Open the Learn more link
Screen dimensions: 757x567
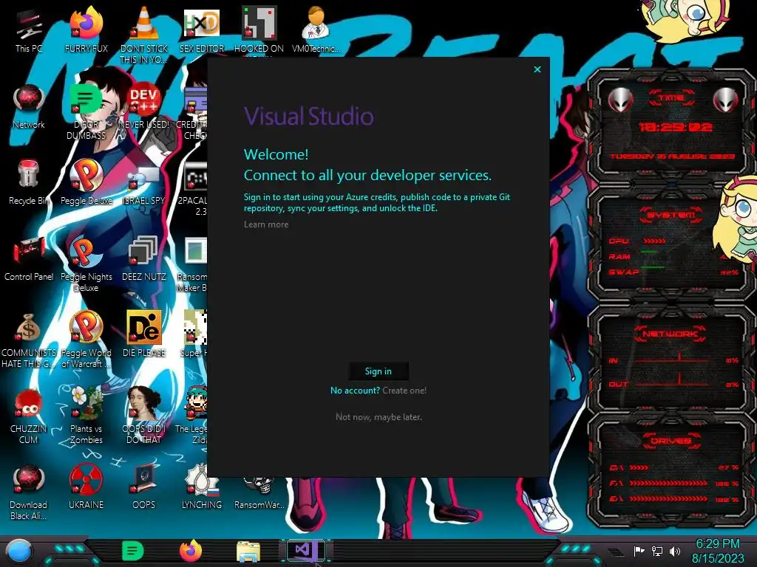[266, 224]
